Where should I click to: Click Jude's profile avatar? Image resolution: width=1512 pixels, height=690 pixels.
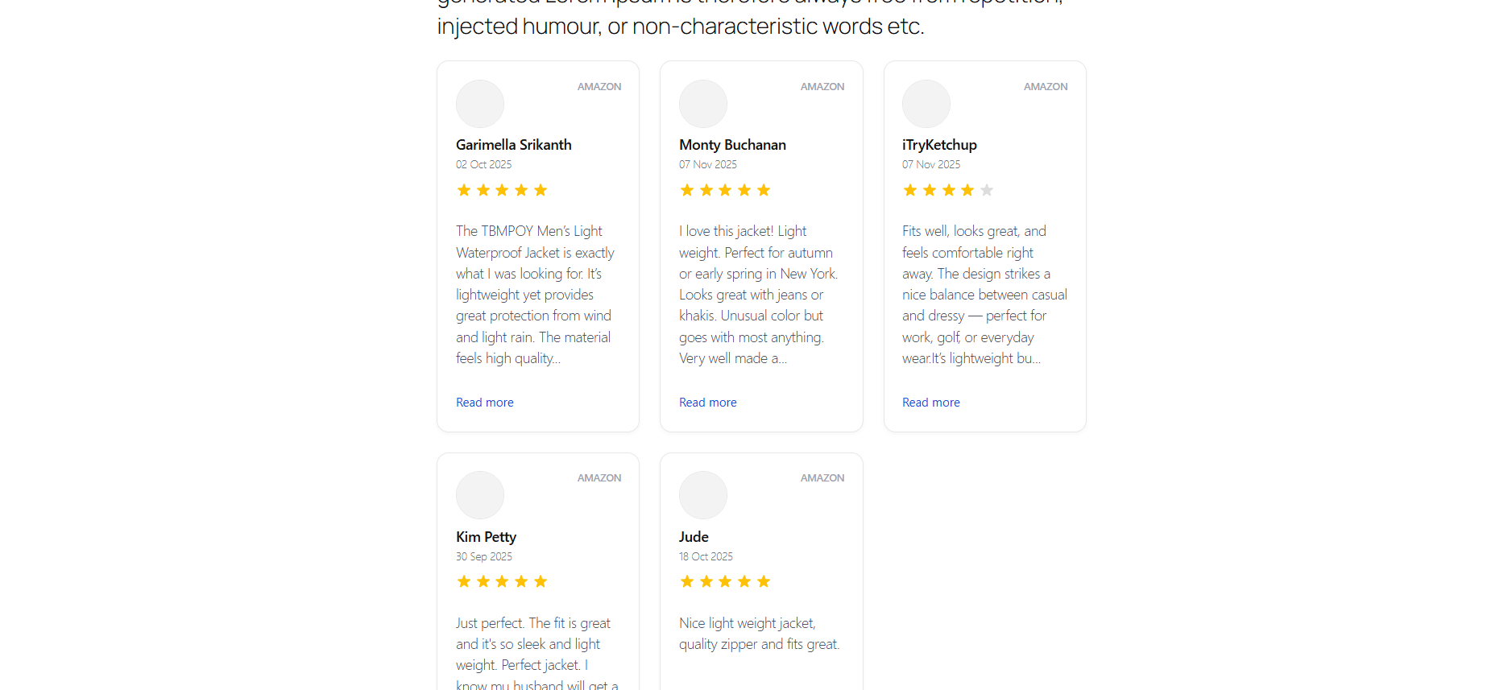point(703,495)
